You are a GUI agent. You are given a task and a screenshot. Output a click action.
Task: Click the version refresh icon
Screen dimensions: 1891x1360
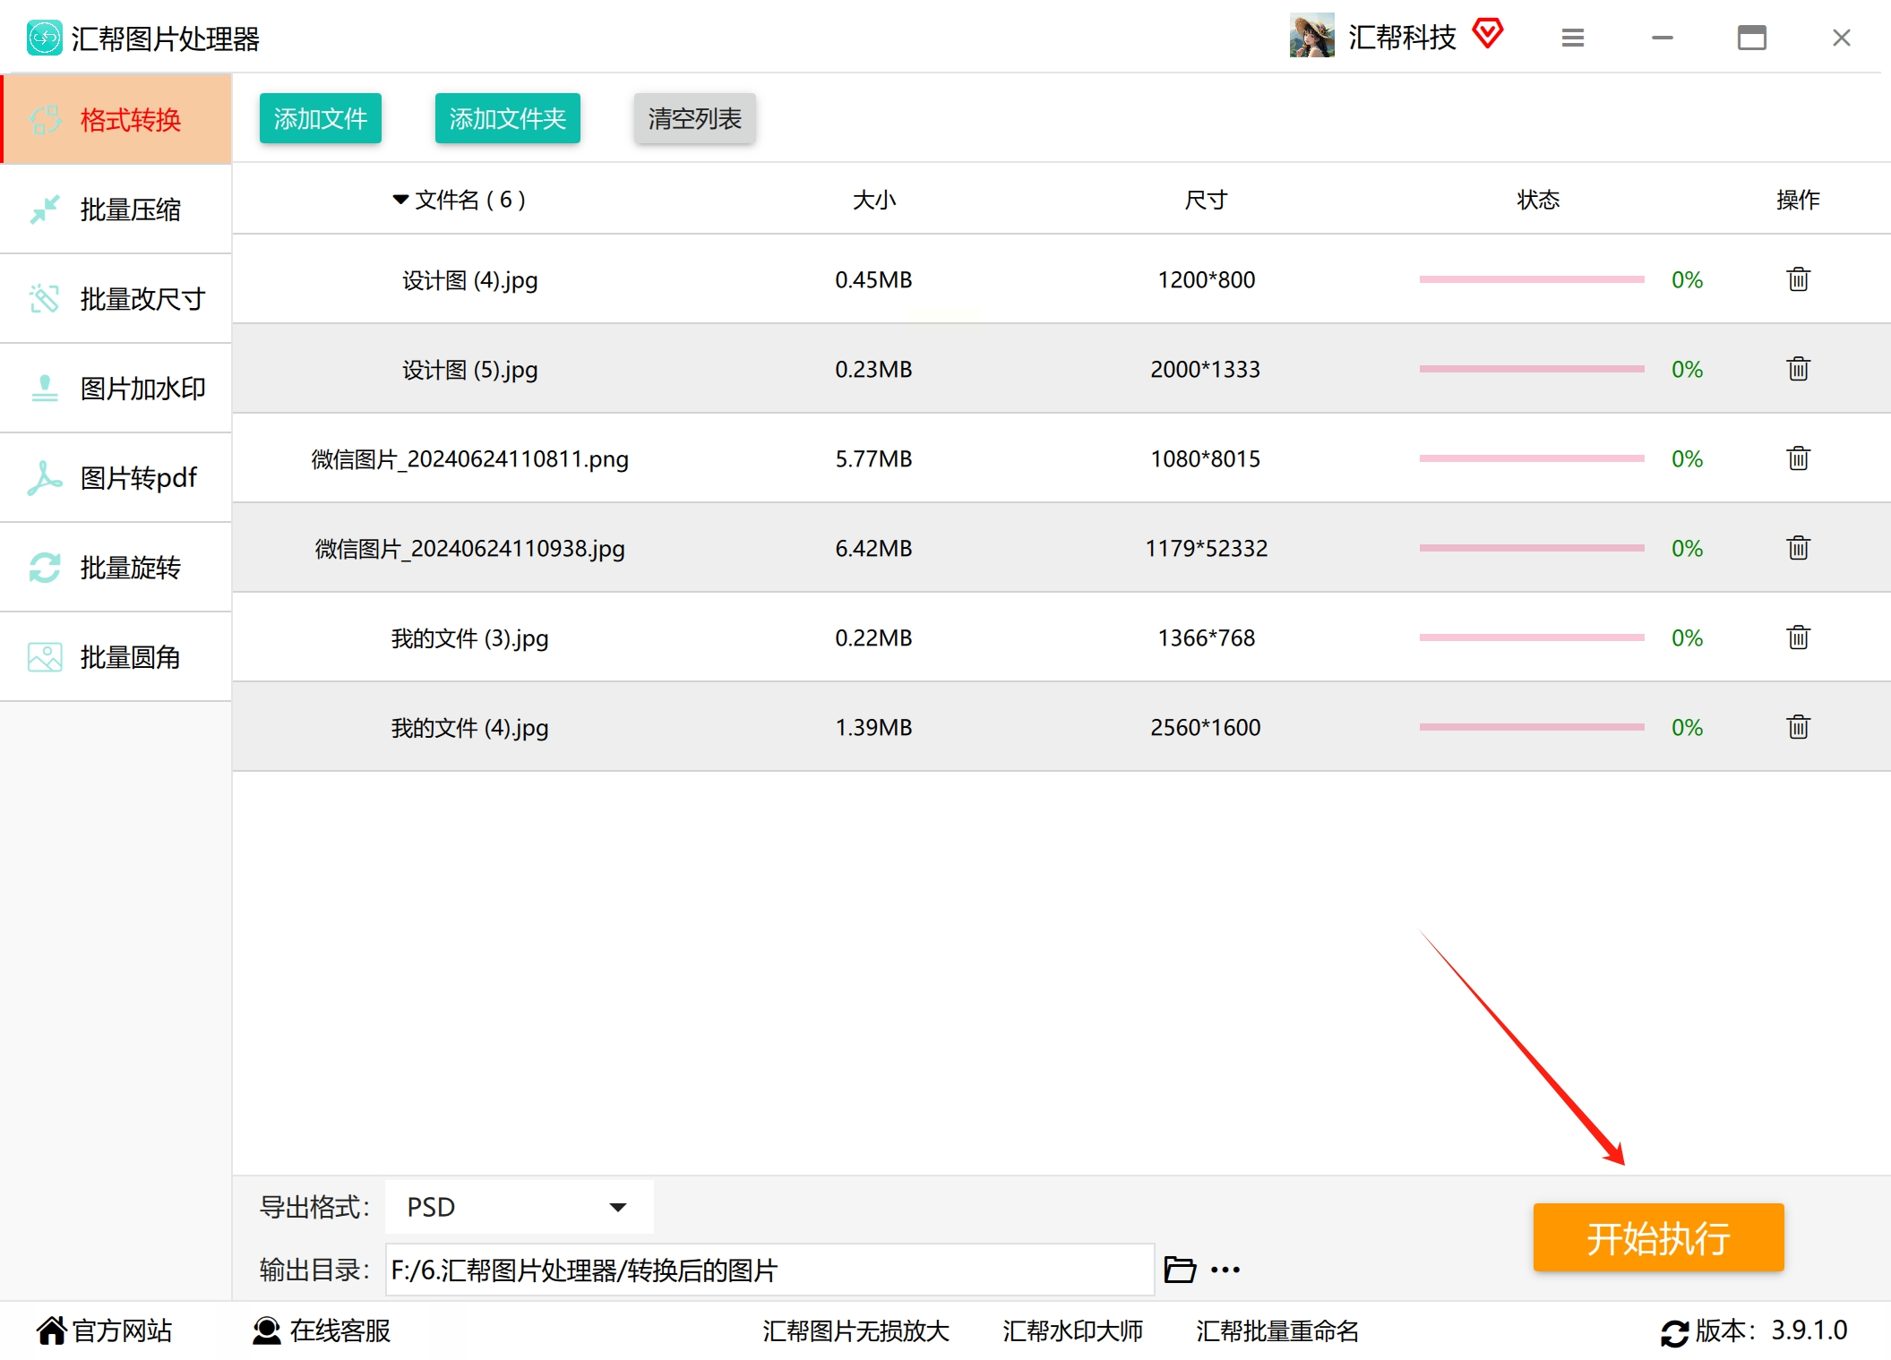coord(1673,1332)
